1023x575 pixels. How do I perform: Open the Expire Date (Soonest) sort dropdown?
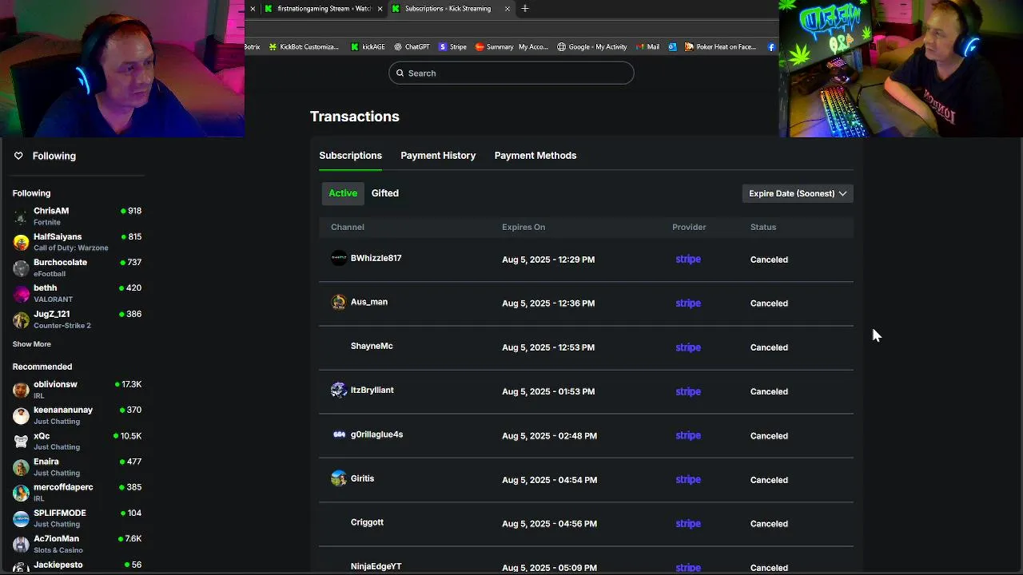798,193
